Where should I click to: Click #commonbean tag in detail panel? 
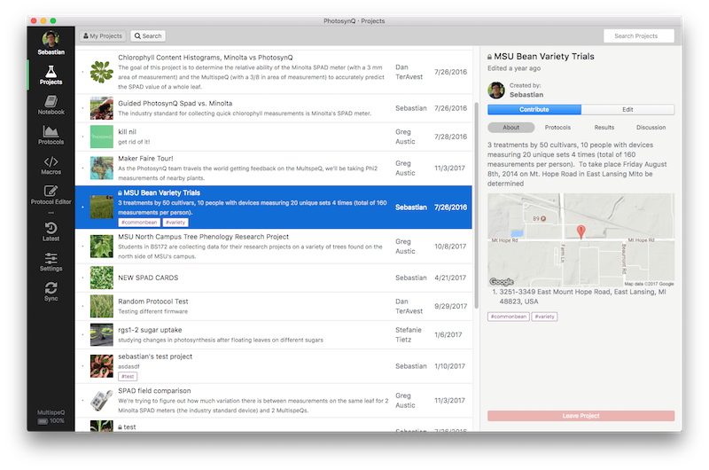[508, 317]
